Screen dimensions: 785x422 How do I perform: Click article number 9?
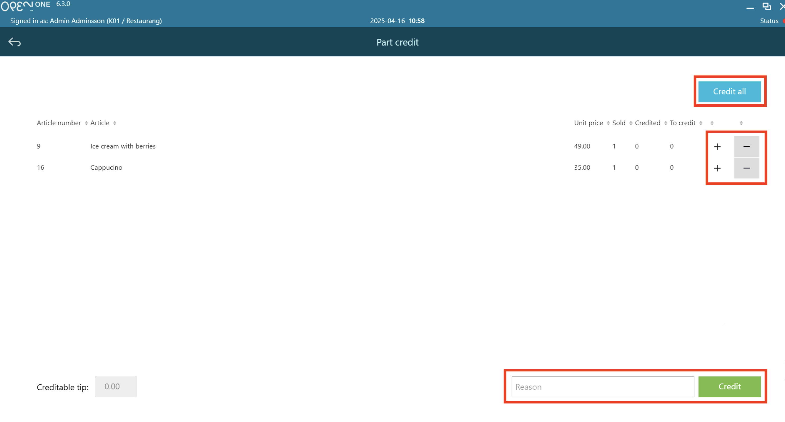click(38, 146)
